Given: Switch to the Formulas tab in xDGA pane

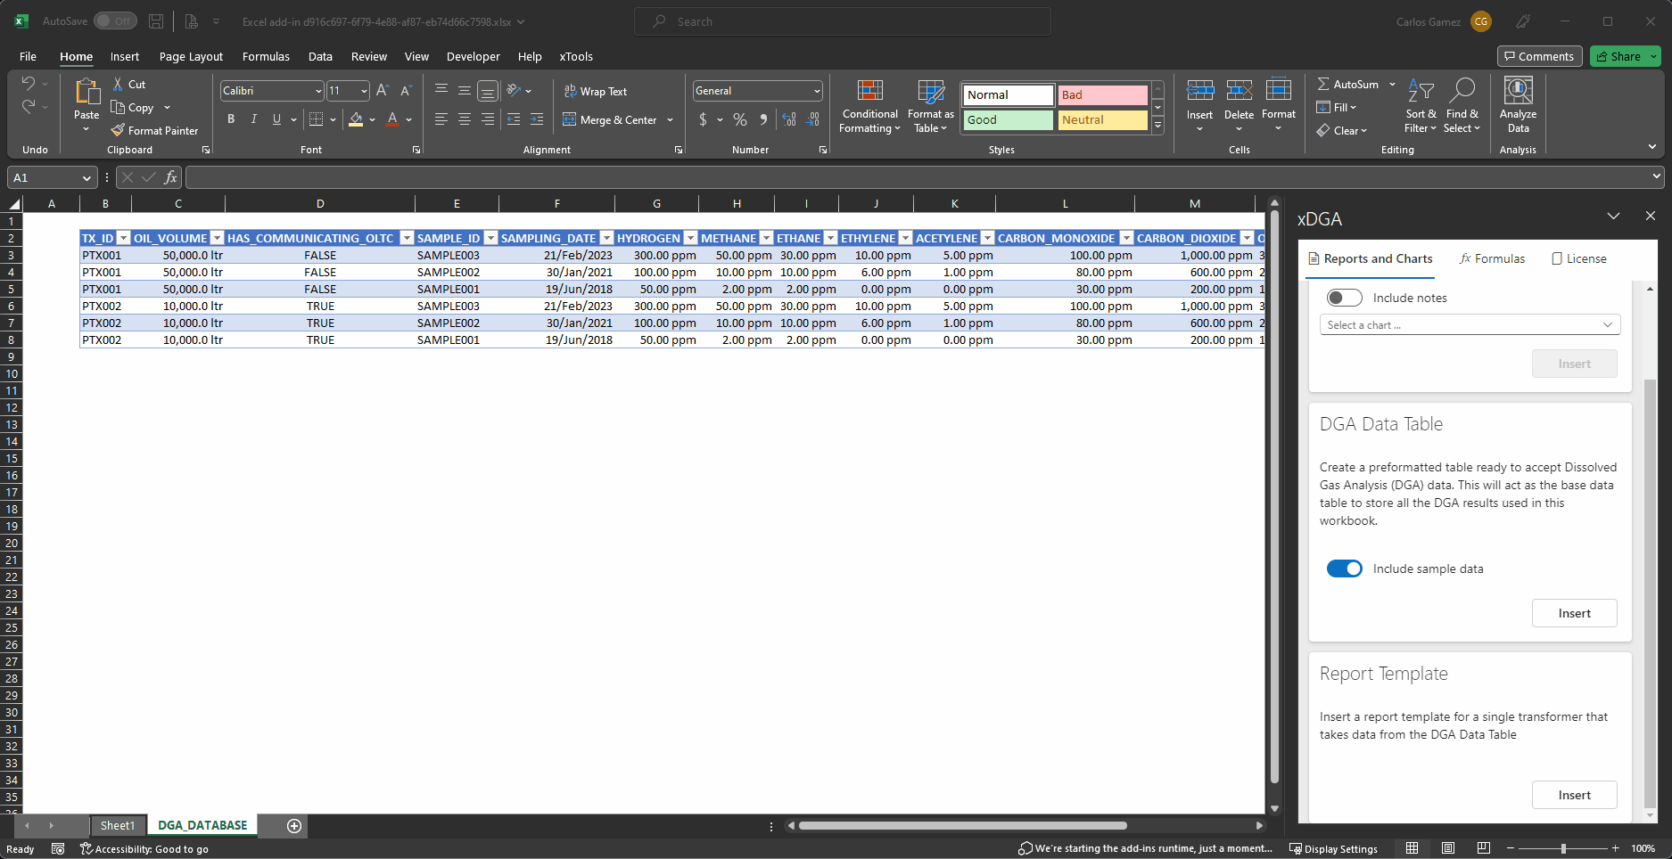Looking at the screenshot, I should click(x=1491, y=258).
